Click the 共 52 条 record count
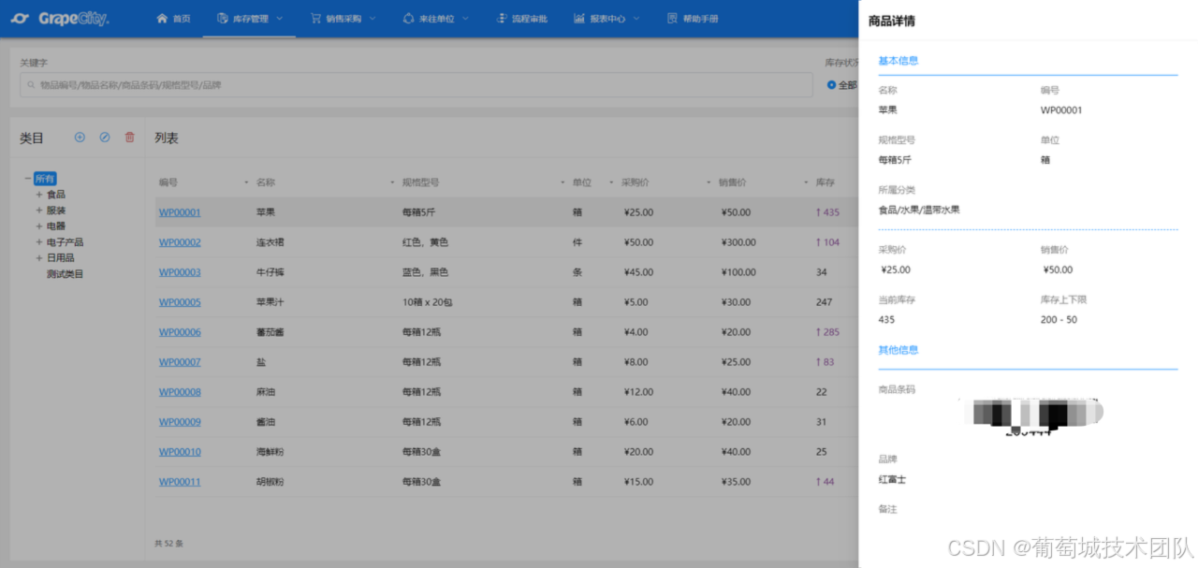This screenshot has height=568, width=1198. pyautogui.click(x=168, y=543)
